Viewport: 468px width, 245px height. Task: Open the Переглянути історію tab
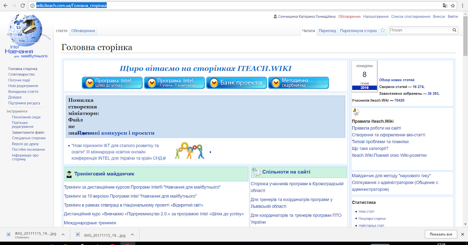[358, 31]
